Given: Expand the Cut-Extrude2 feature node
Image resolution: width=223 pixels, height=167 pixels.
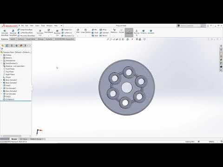Looking at the screenshot, I should [x=1, y=94].
